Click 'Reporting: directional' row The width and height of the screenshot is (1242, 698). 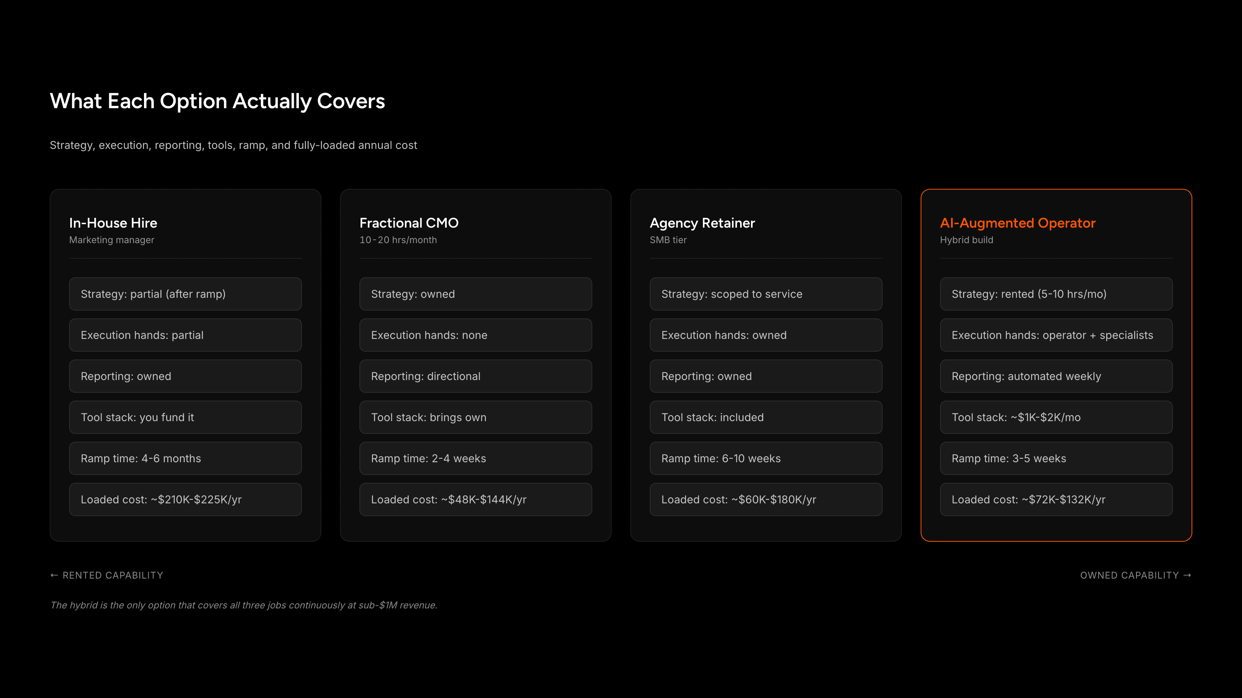point(476,376)
